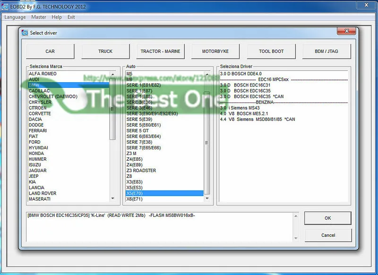The image size is (378, 275).
Task: Select 3.0 D BOSCH DDE4.0 driver
Action: coord(284,74)
